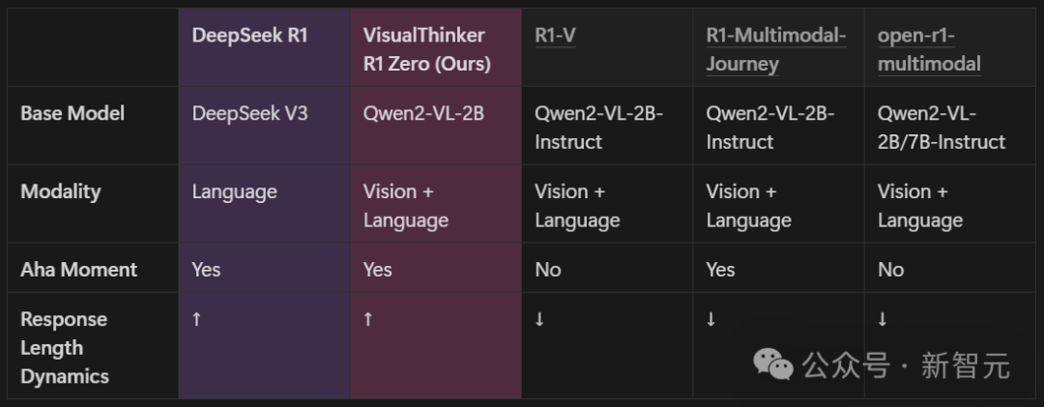
Task: Select the VisualThinker R1 Zero (Ours) header
Action: 427,50
